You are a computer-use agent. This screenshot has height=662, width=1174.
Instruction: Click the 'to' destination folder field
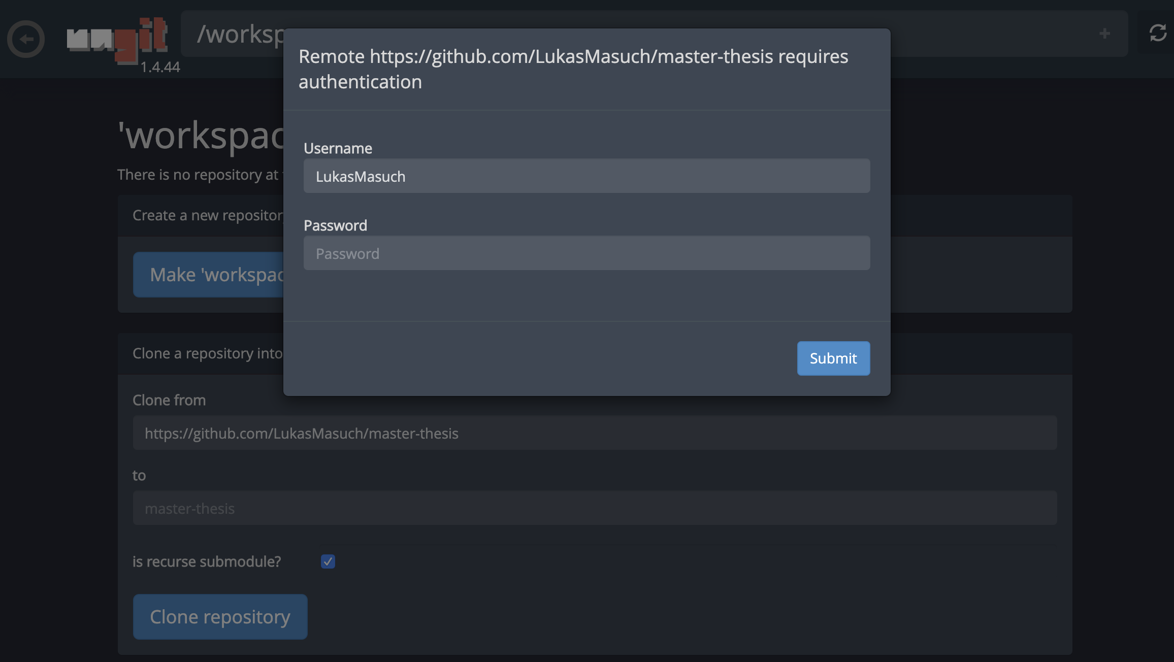click(595, 508)
